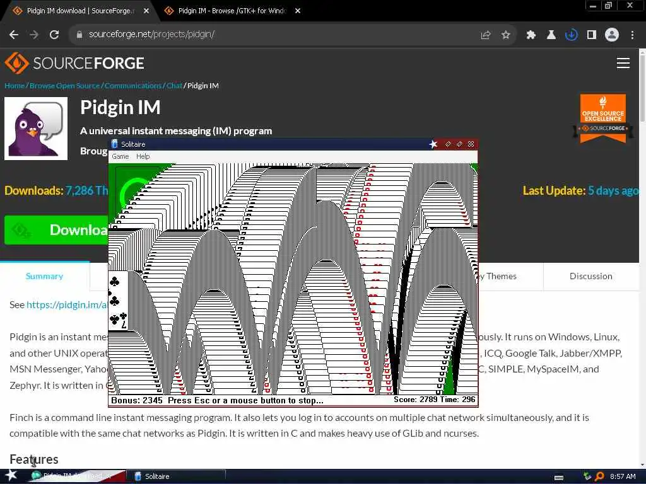The image size is (646, 484).
Task: Click the page vertical scrollbar thumb
Action: [x=642, y=88]
